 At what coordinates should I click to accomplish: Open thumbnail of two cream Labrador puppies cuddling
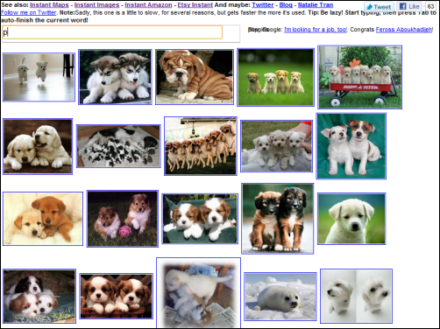(x=38, y=146)
